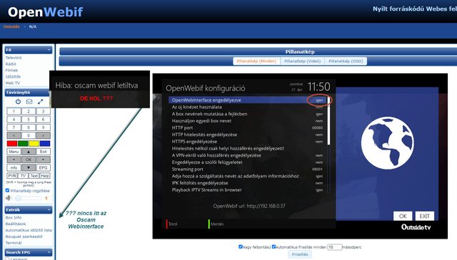Click the speaker mute icon
Viewport: 457px width, 260px height.
pos(8,198)
